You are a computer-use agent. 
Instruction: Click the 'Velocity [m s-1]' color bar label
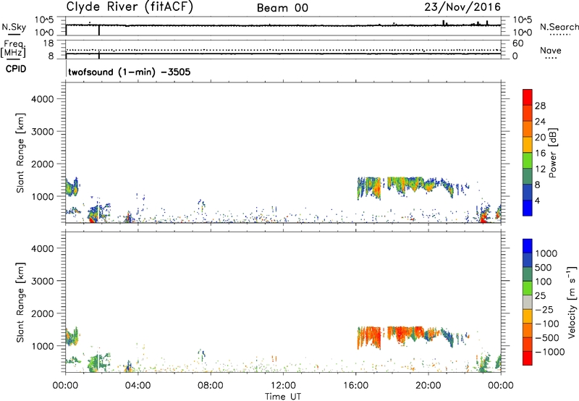pos(572,302)
